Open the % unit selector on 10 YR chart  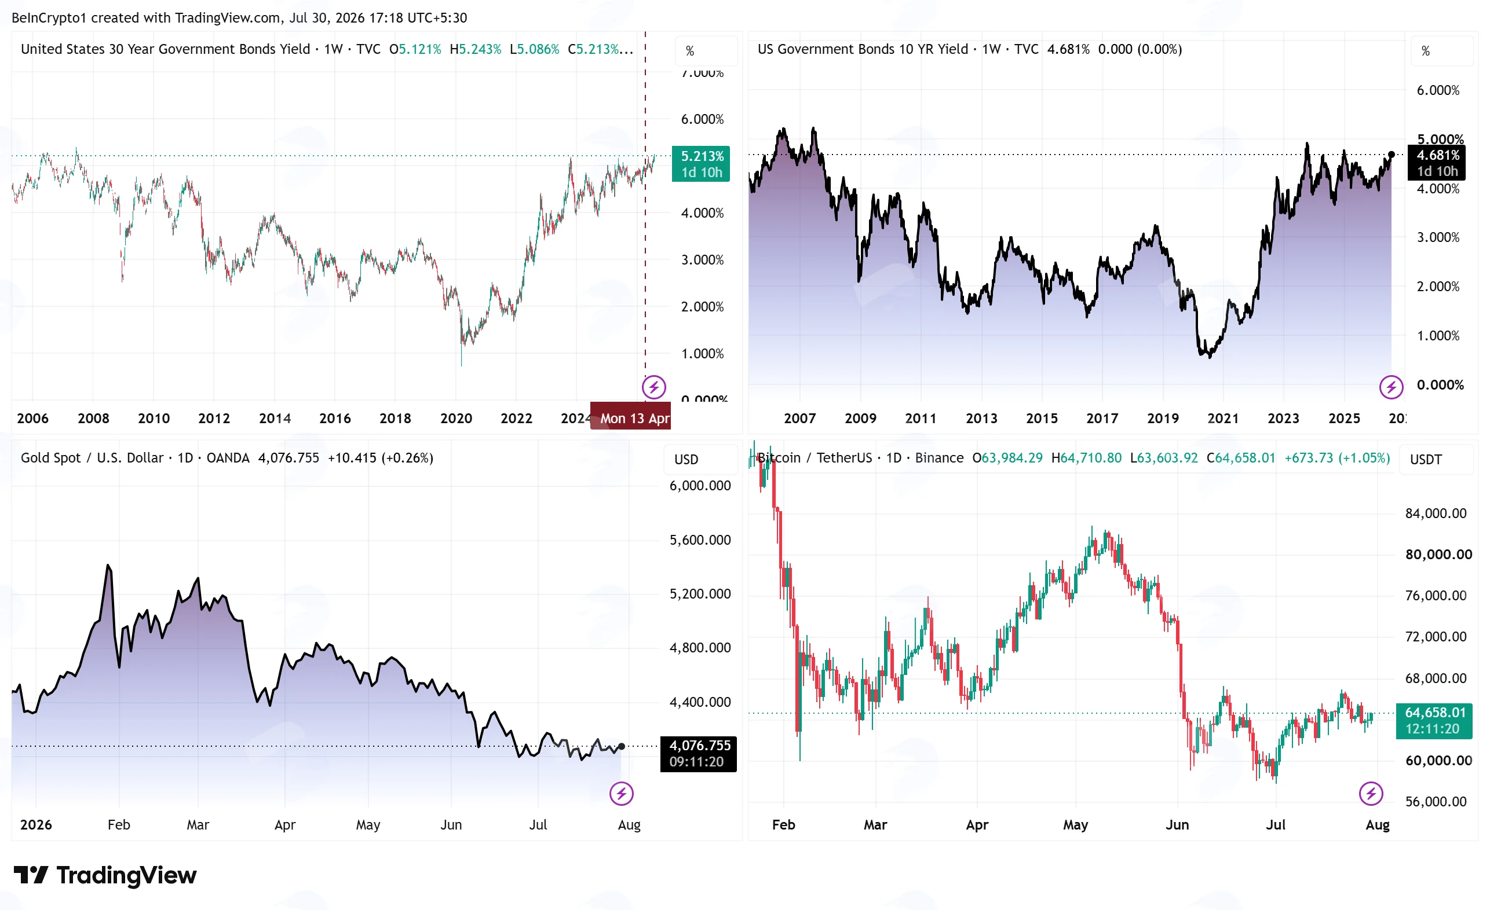[1441, 51]
